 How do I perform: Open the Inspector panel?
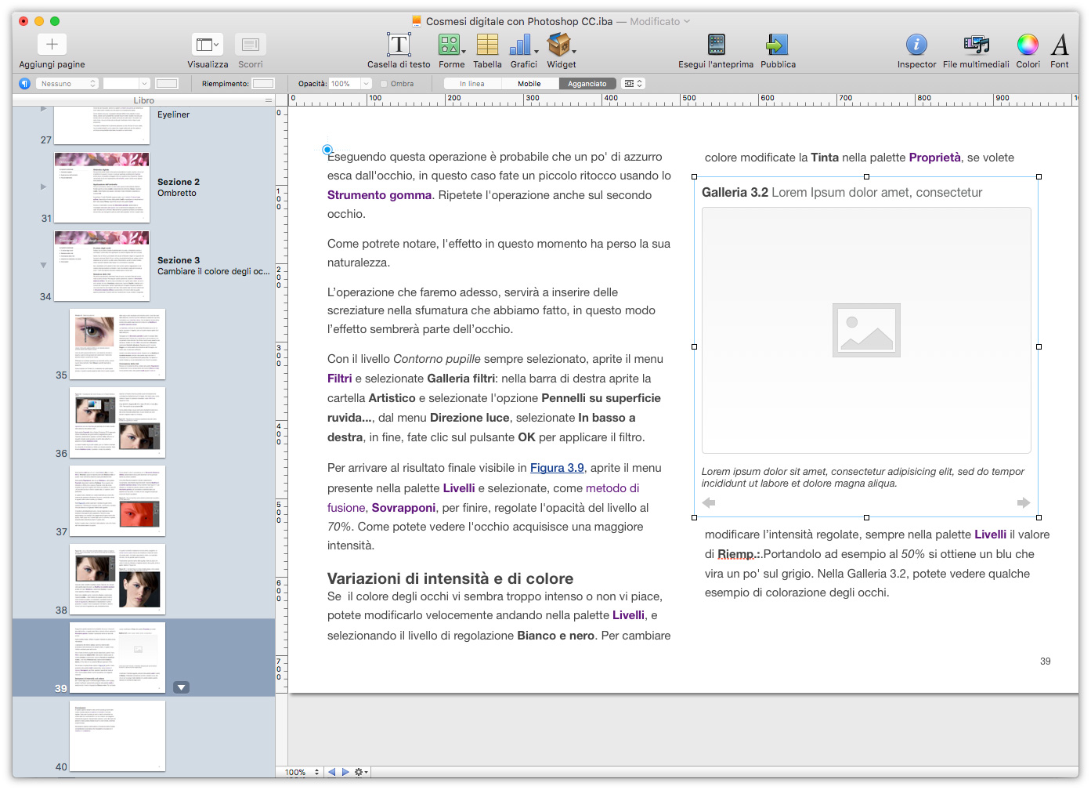916,45
